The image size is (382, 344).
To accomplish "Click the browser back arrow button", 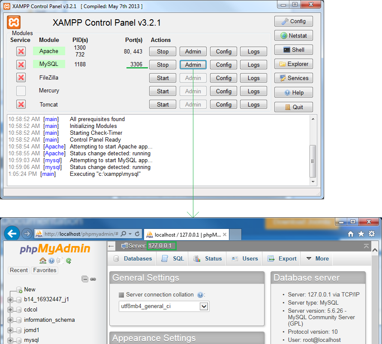I will (x=12, y=234).
